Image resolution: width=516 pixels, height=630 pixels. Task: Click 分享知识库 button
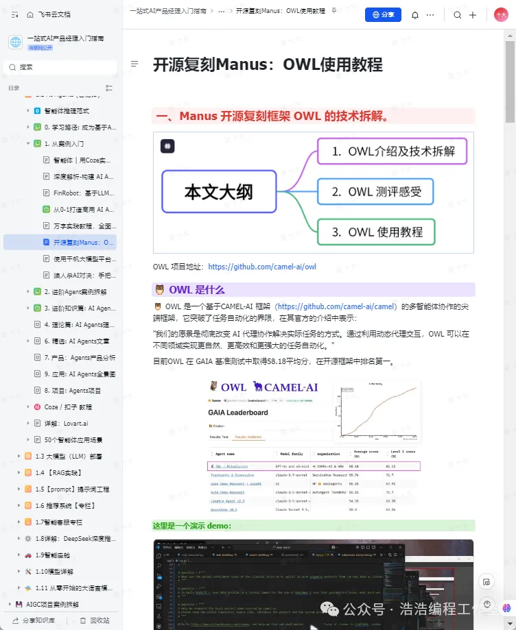click(34, 621)
